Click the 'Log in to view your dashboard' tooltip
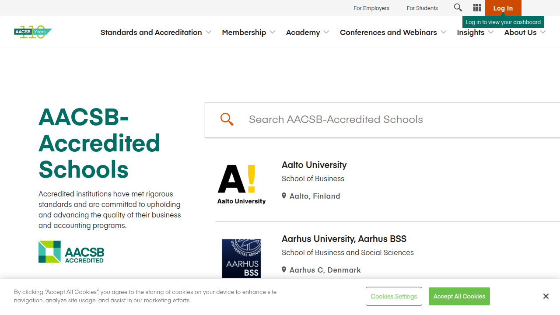 (x=503, y=22)
